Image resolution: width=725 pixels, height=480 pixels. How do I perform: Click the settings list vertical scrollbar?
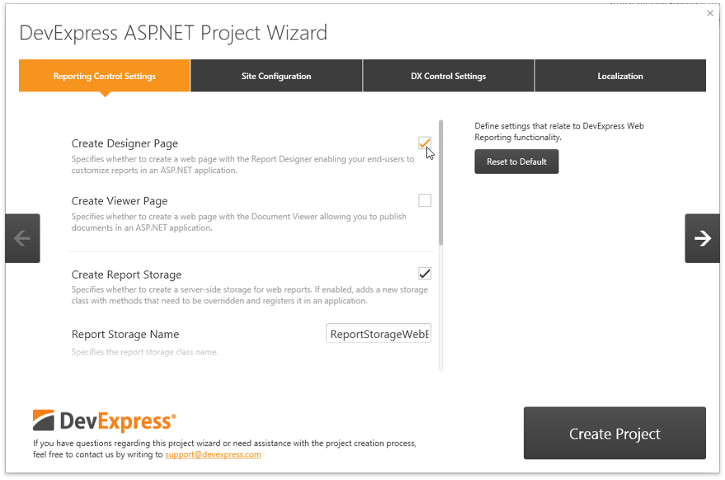pyautogui.click(x=441, y=183)
